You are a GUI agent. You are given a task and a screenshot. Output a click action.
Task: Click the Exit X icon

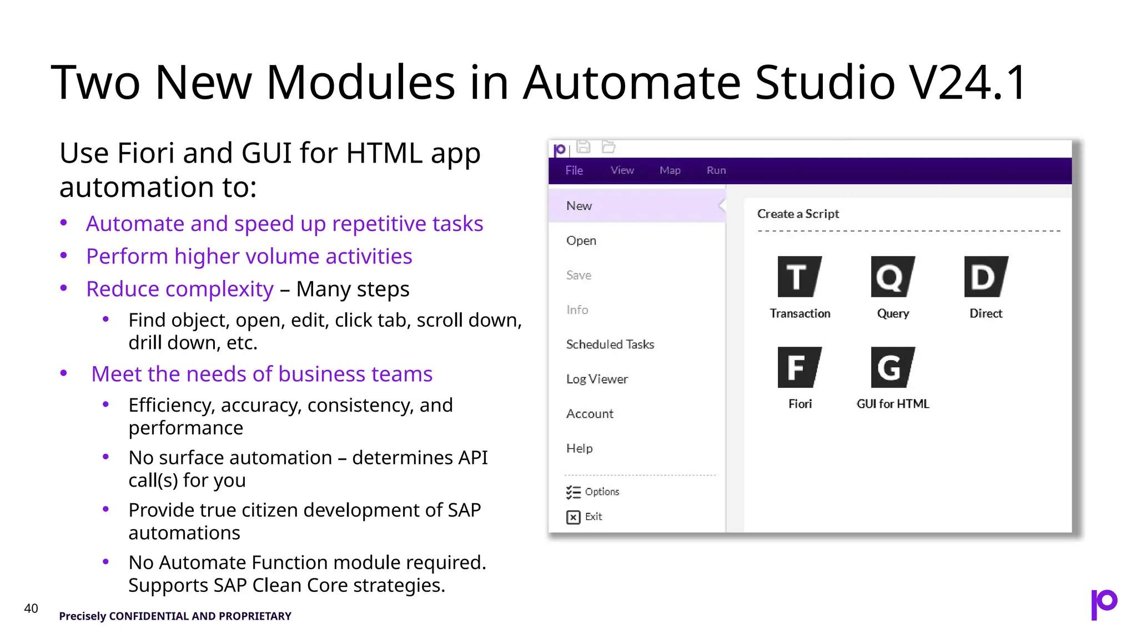tap(573, 517)
